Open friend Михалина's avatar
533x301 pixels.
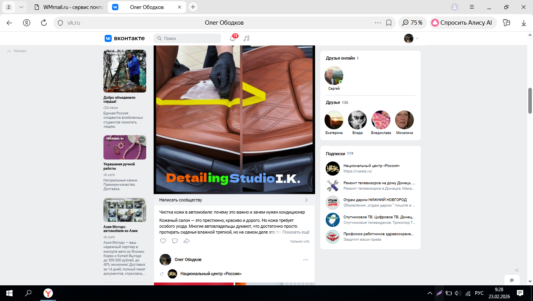tap(404, 120)
